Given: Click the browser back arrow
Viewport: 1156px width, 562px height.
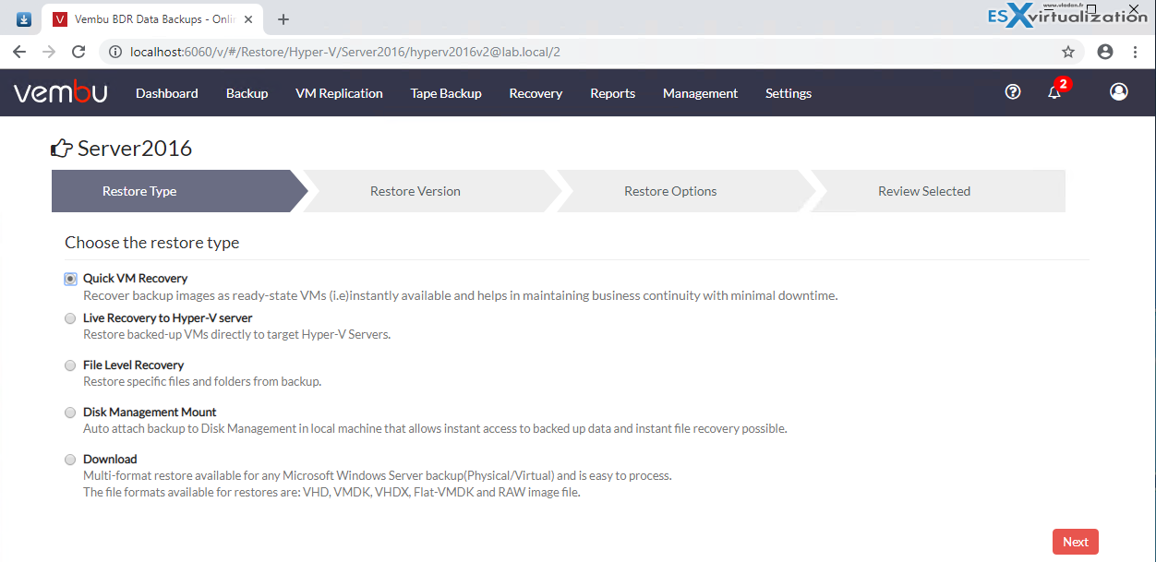Looking at the screenshot, I should click(x=19, y=52).
